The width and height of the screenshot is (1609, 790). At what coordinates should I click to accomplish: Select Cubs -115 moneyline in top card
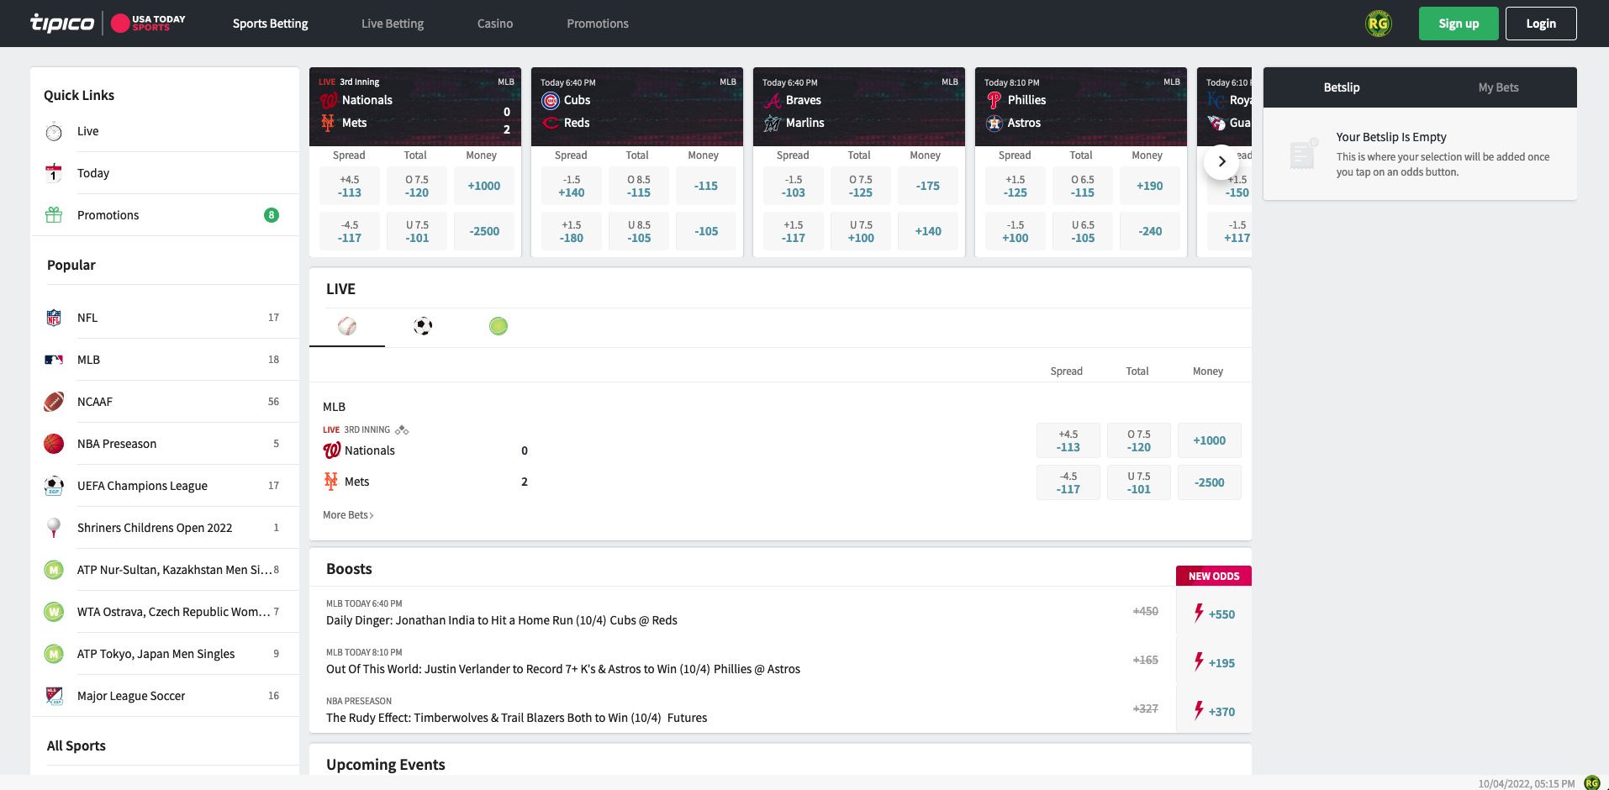pyautogui.click(x=705, y=186)
